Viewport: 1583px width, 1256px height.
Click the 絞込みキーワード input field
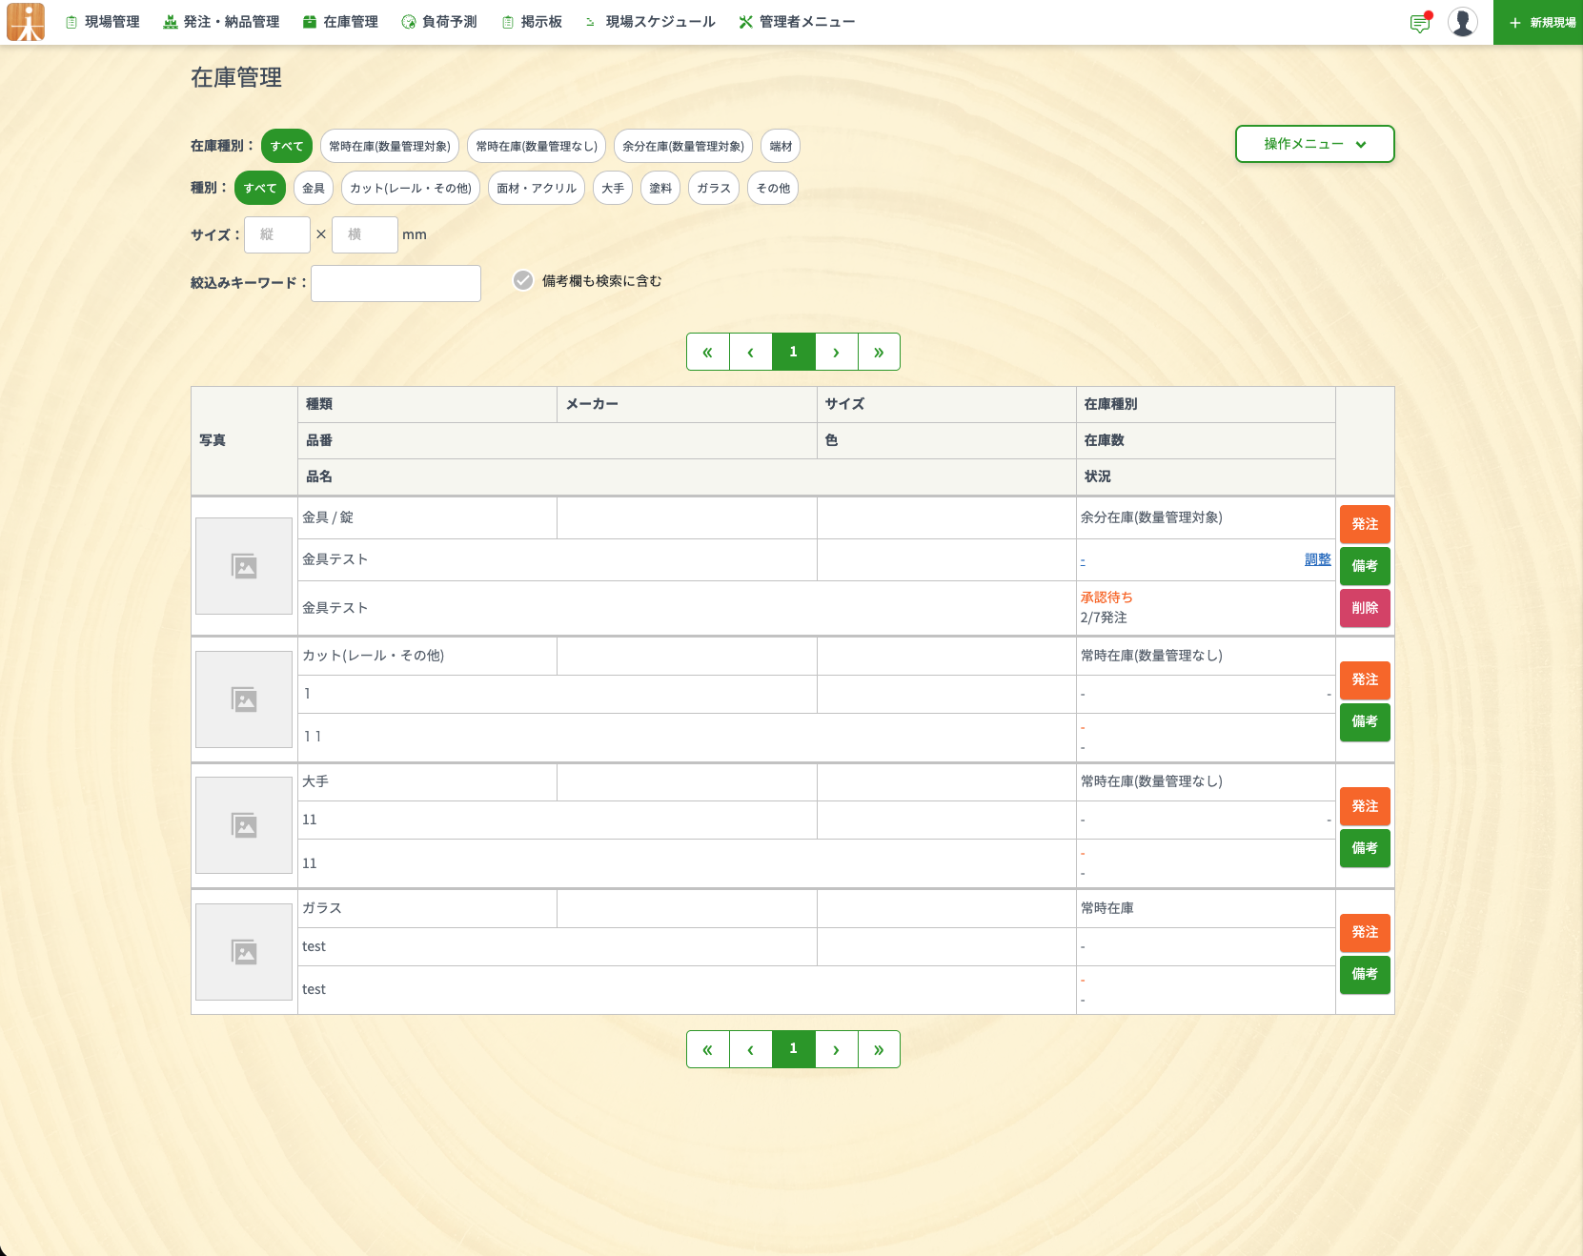396,283
